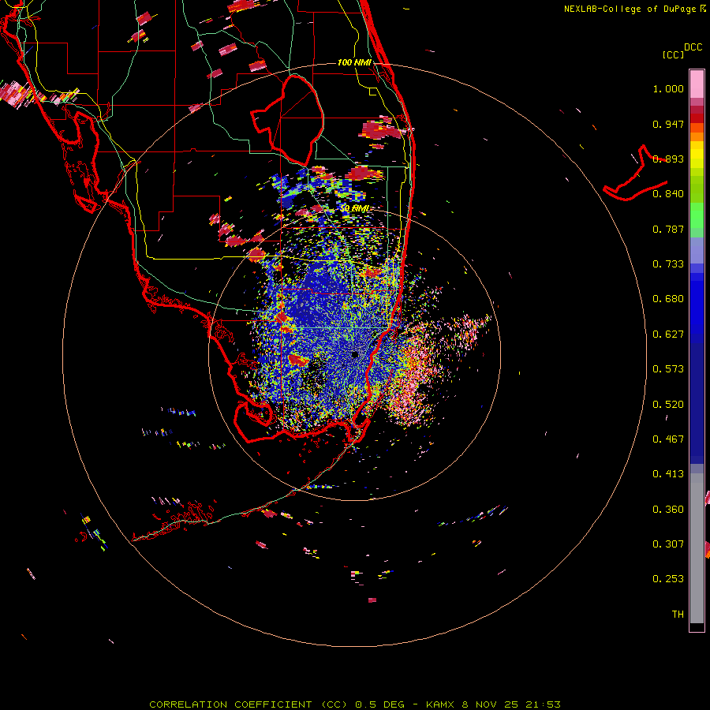Click the 50 NMI range ring label

click(354, 208)
